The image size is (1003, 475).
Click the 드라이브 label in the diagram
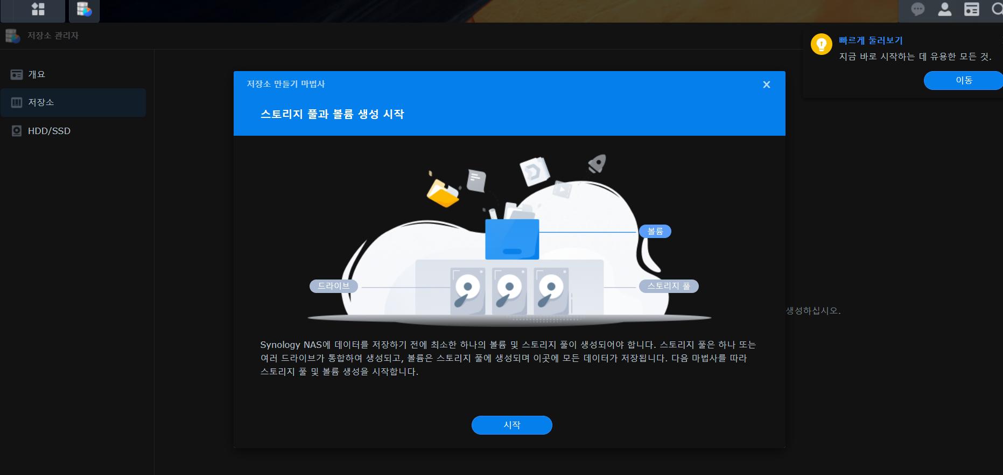(333, 286)
